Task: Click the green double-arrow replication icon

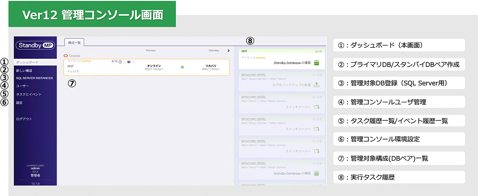Action: (x=182, y=67)
